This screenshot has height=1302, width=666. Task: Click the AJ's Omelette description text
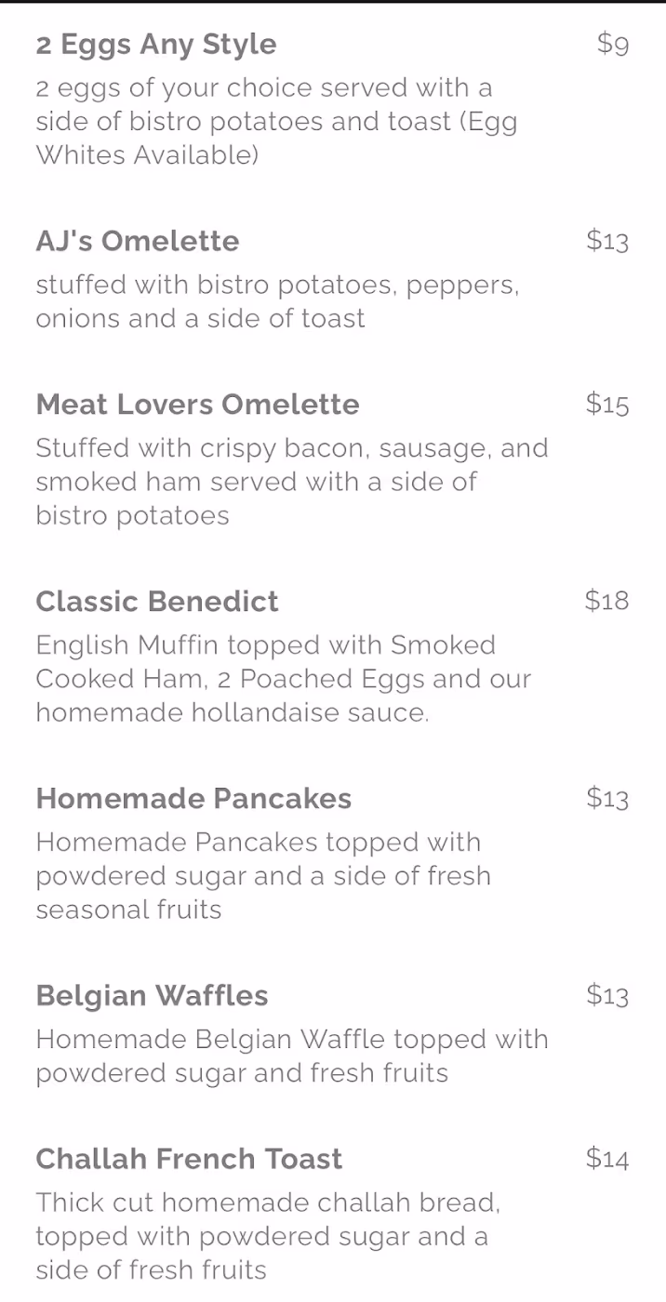[277, 301]
